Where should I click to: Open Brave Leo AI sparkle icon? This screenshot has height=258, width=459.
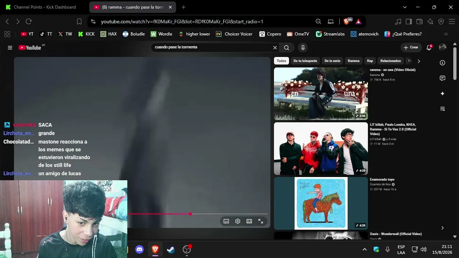(430, 21)
